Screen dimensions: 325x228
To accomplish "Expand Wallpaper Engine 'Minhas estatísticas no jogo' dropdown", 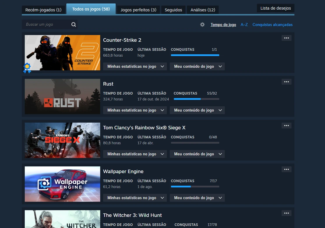I will coord(135,198).
